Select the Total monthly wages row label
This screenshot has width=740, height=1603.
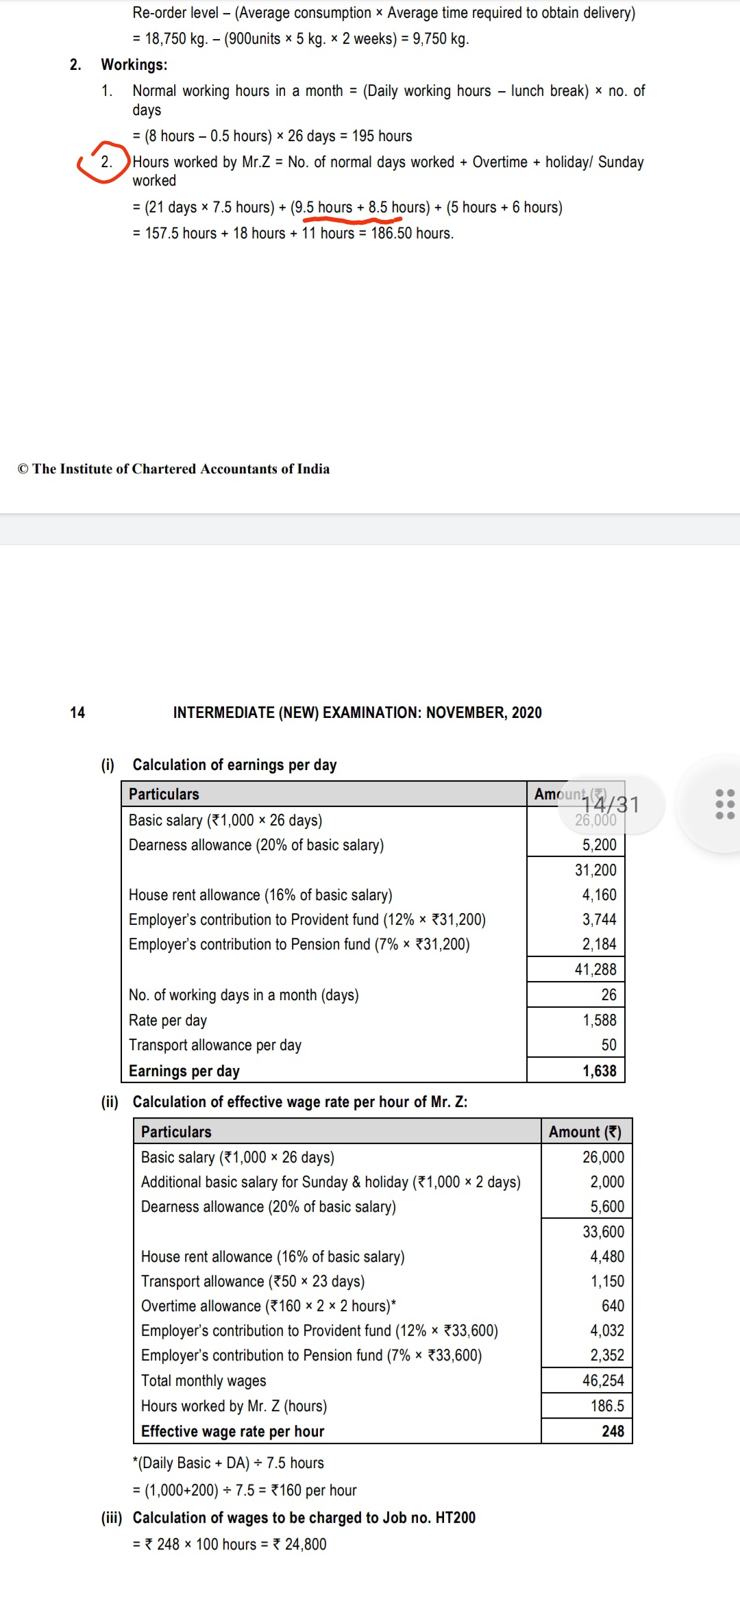[x=203, y=1380]
